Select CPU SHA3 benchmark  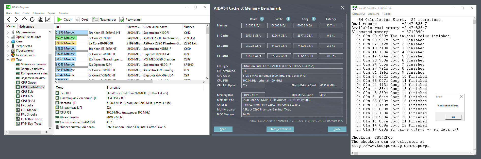point(28,101)
